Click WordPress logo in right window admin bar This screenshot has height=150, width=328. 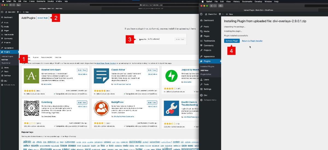(201, 14)
